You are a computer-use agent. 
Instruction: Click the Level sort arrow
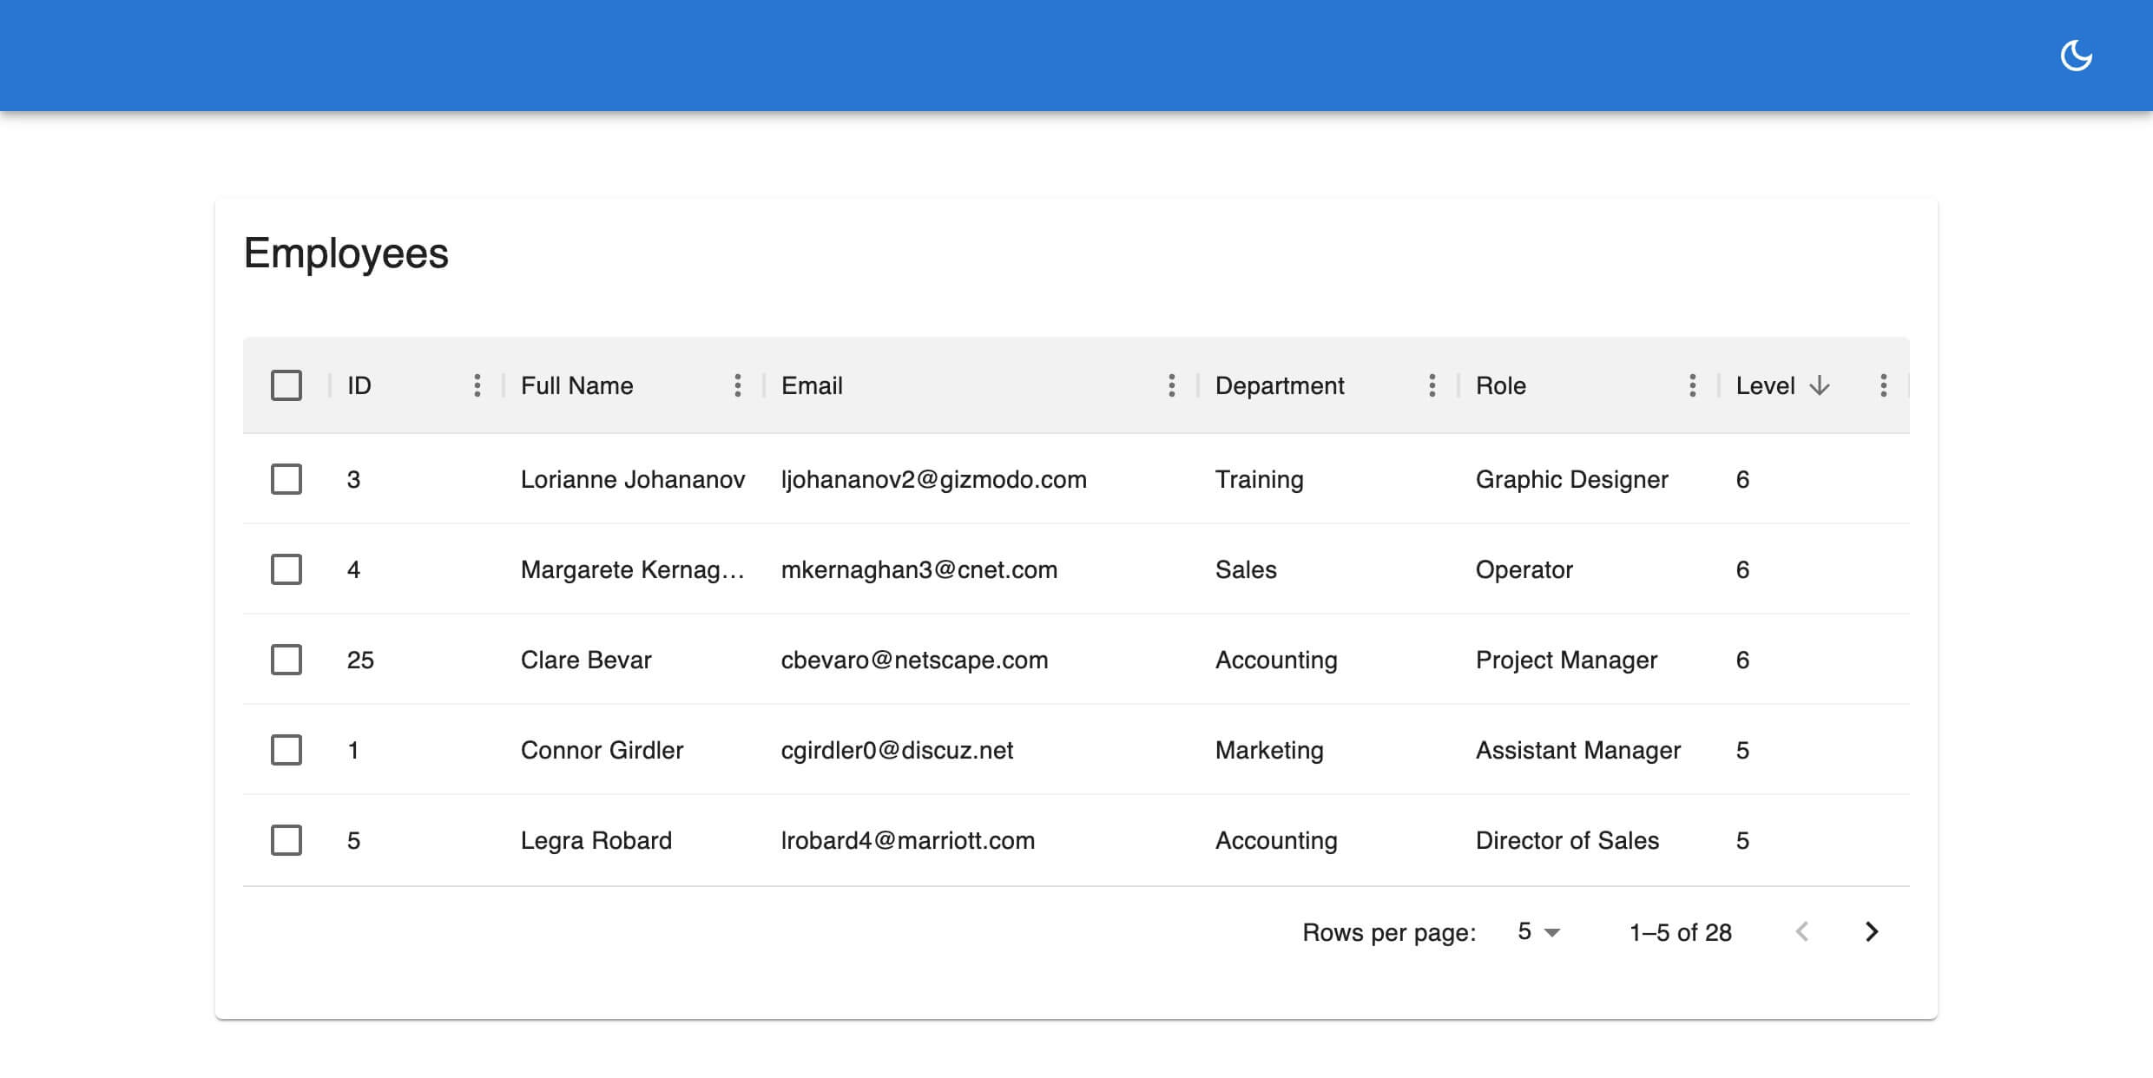coord(1819,385)
